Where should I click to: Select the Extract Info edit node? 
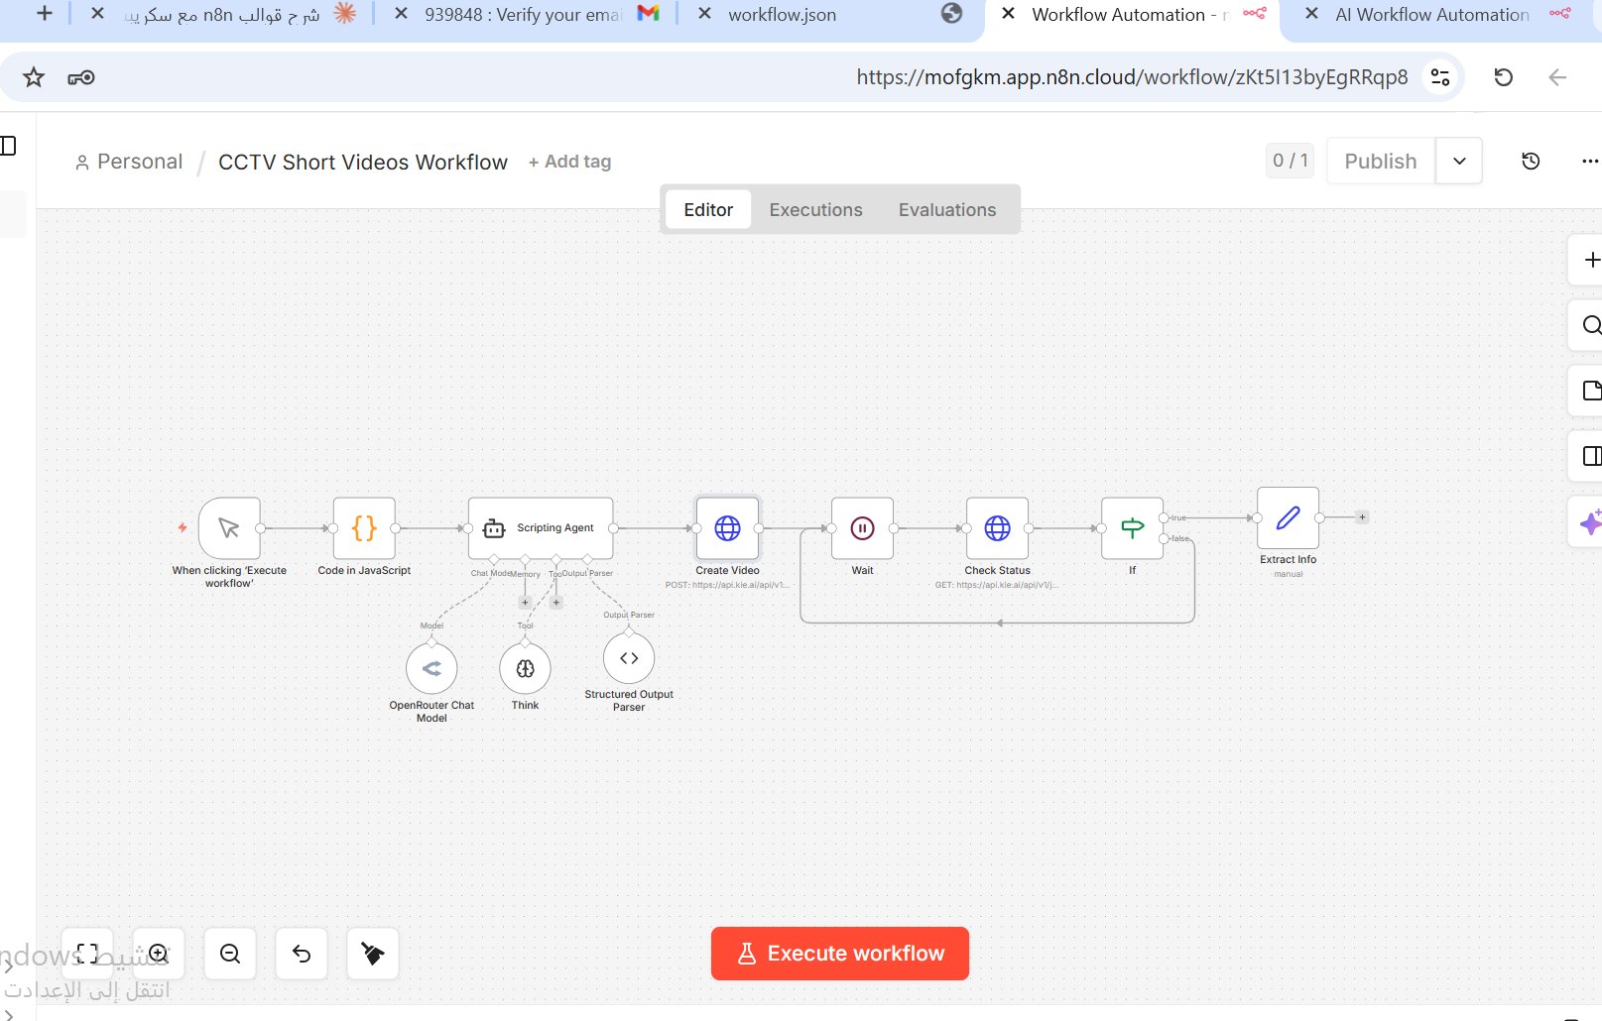1288,517
